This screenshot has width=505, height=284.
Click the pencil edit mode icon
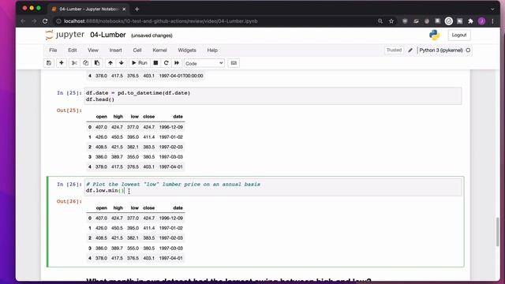[x=410, y=50]
